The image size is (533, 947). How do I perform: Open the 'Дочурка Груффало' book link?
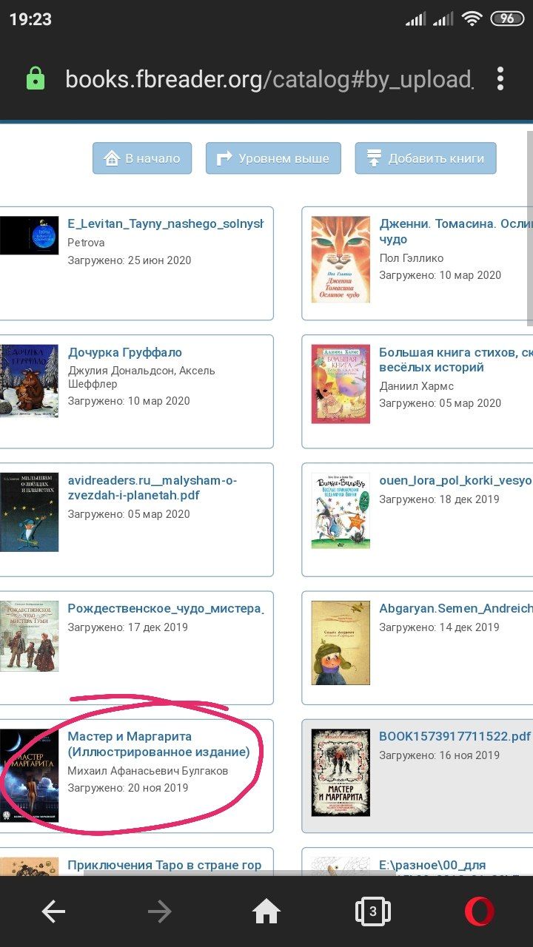[125, 352]
